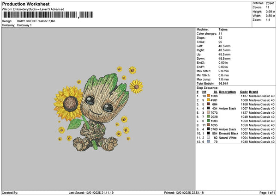Viewport: 277px width, 196px height.
Task: Select the design name BABY GROOT realistic 3,8in
Action: coord(36,21)
